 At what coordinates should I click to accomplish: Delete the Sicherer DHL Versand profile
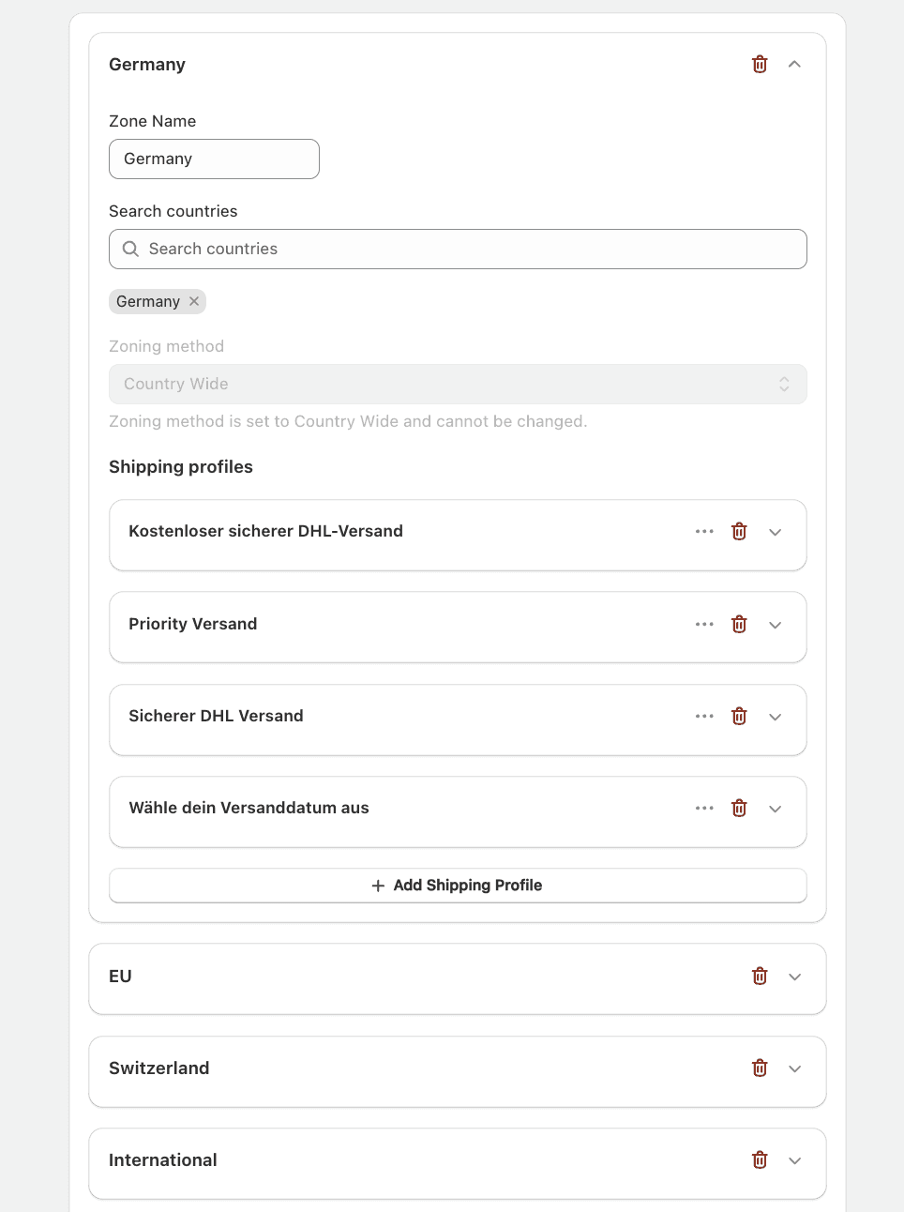coord(739,717)
